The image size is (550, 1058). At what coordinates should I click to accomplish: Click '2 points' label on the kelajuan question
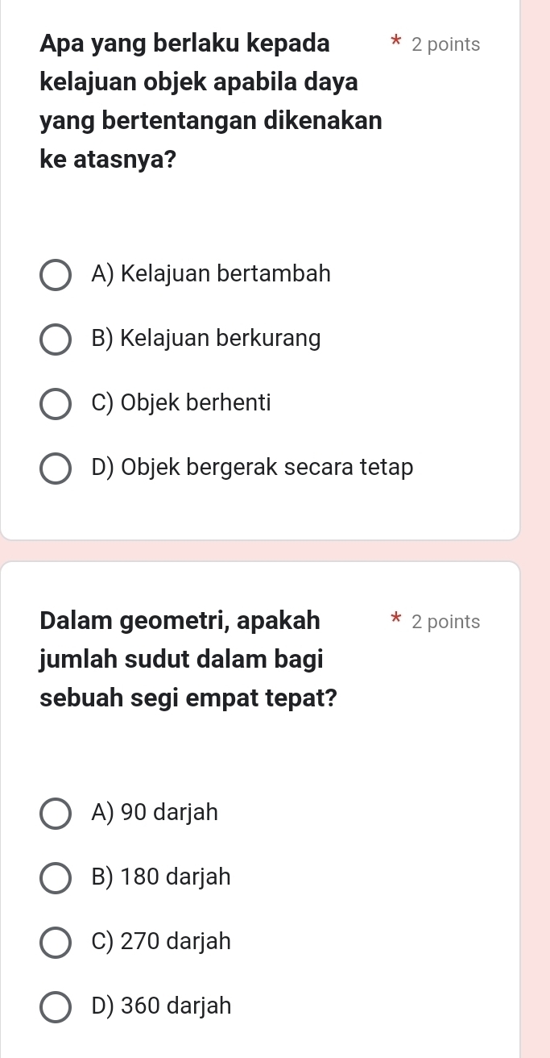(x=445, y=45)
